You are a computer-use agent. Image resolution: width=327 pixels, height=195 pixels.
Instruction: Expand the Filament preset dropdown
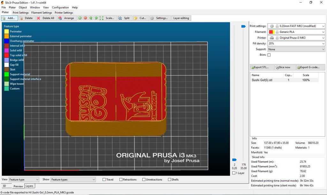[296, 32]
